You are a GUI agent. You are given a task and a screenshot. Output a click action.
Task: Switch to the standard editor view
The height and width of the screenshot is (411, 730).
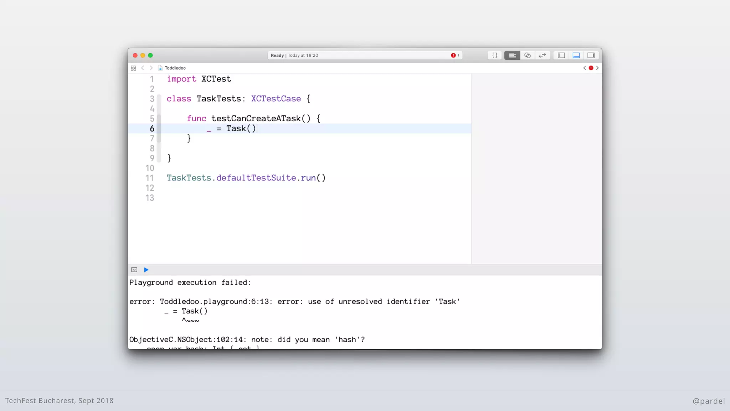pos(512,55)
